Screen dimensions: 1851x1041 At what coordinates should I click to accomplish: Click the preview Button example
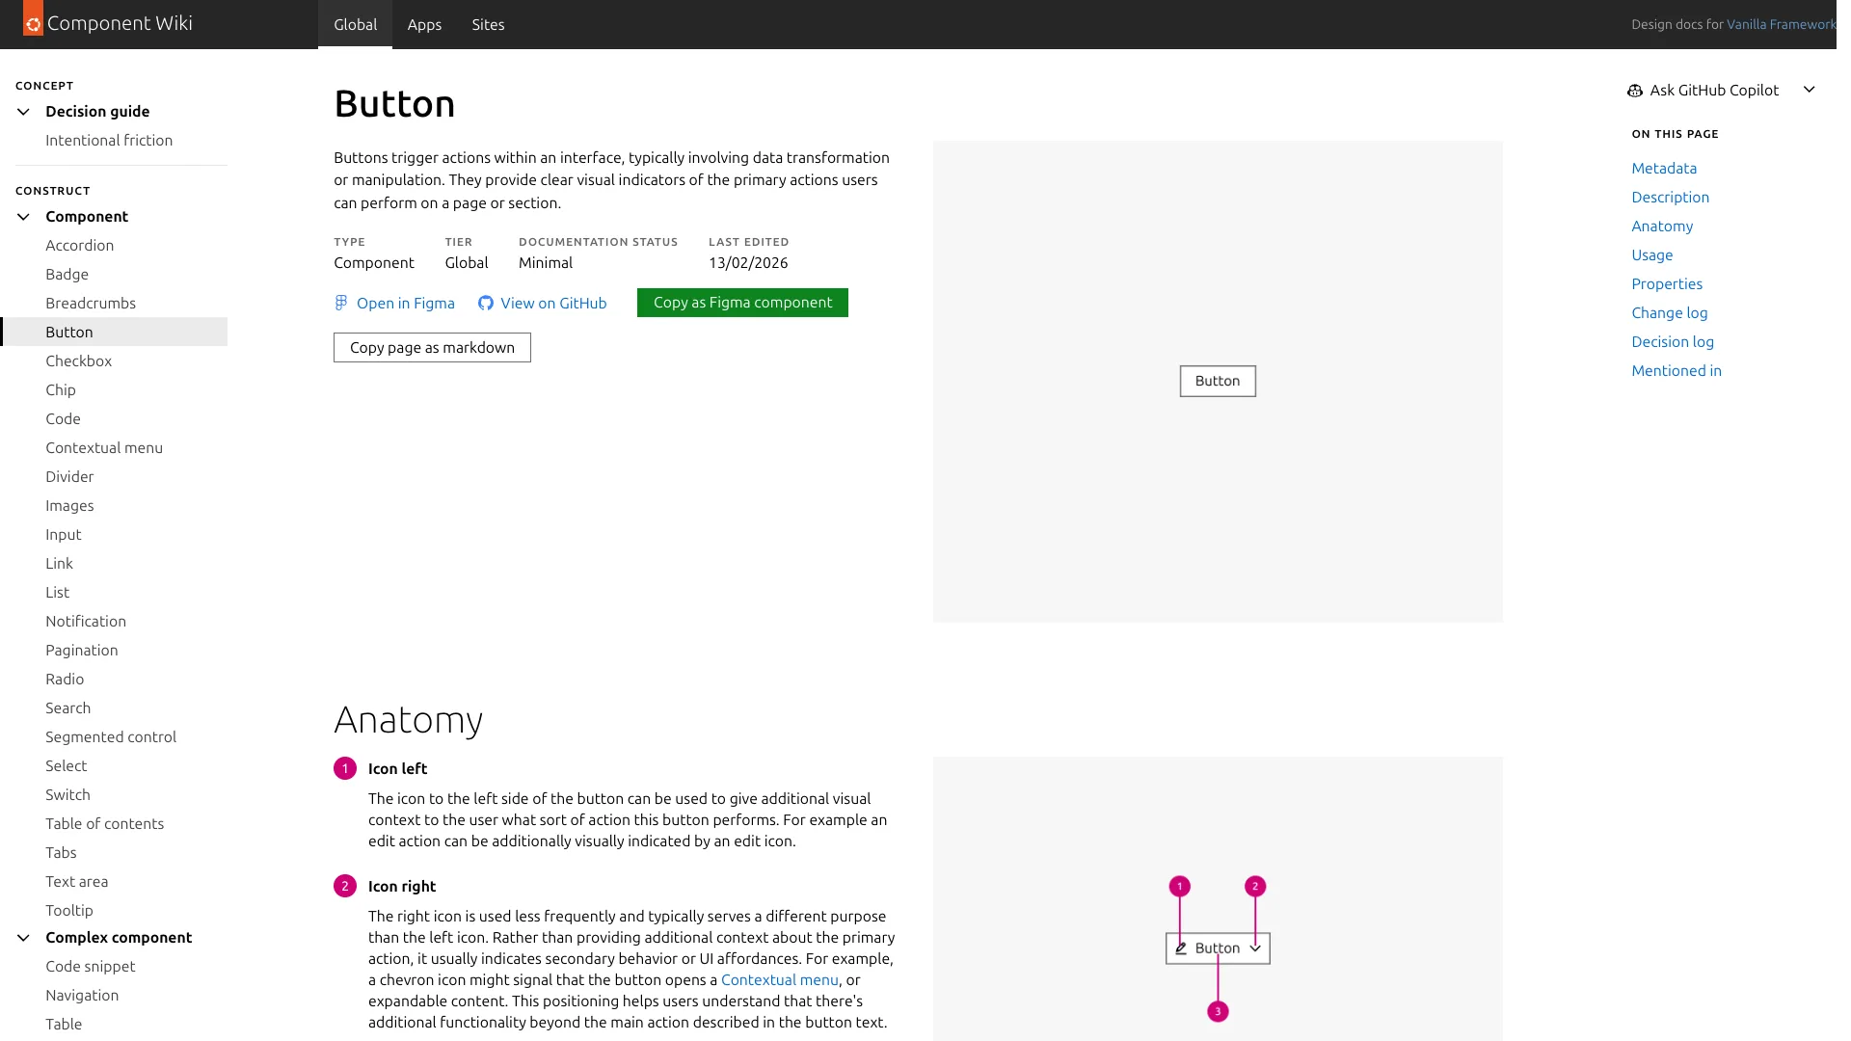click(1218, 382)
